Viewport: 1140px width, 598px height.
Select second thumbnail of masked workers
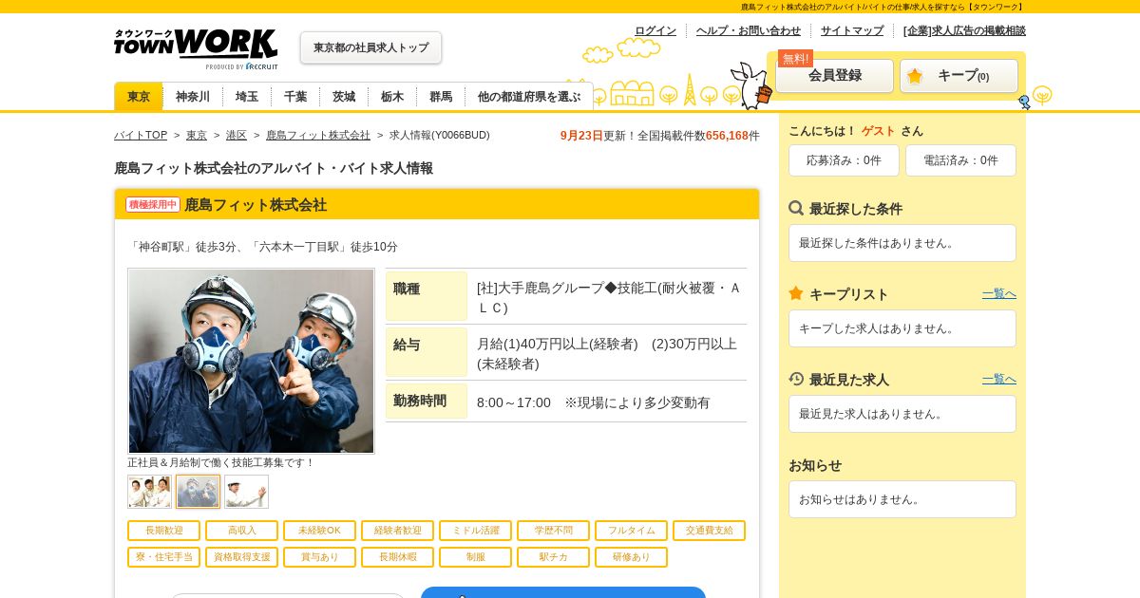click(198, 492)
